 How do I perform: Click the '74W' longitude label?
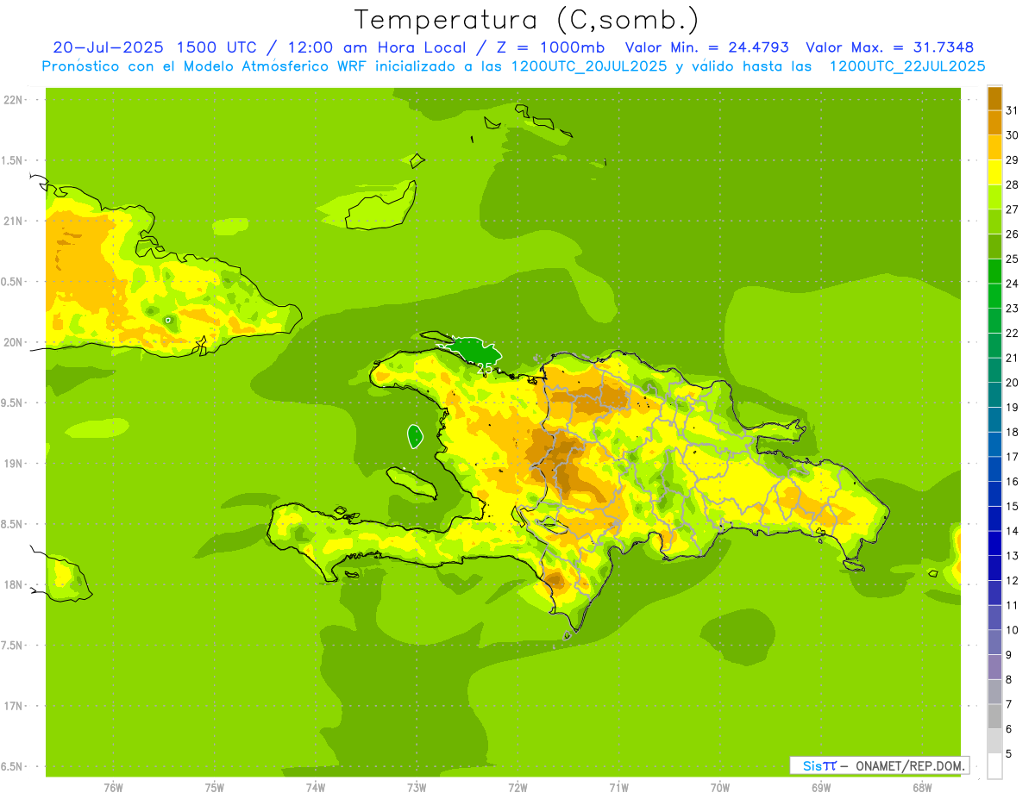pos(316,788)
